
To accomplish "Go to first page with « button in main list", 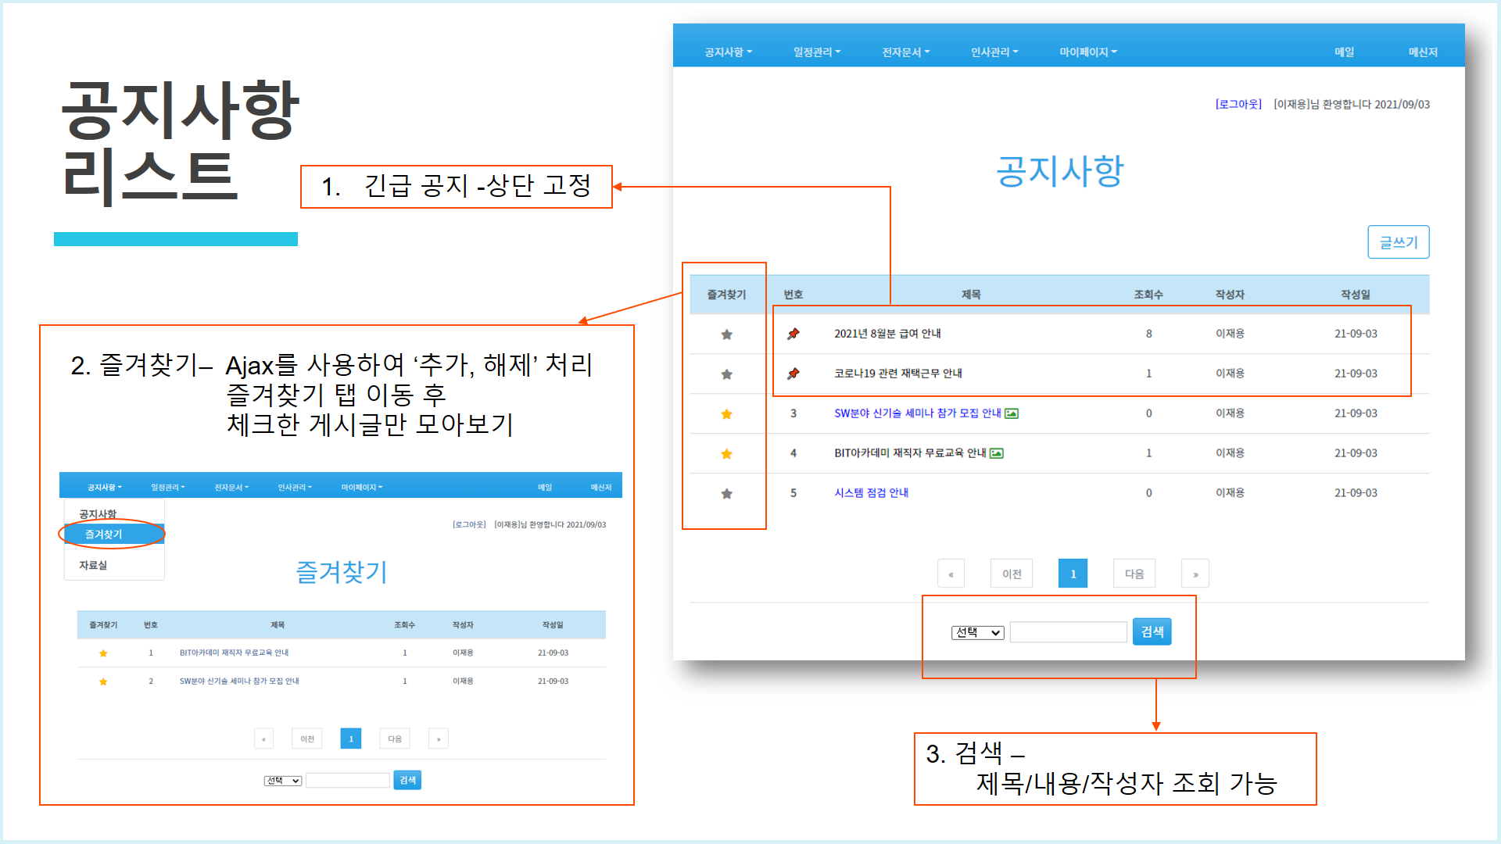I will coord(951,574).
